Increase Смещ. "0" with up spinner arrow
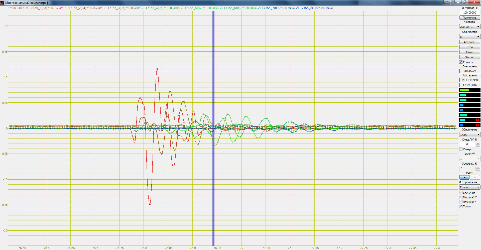 tap(478, 143)
